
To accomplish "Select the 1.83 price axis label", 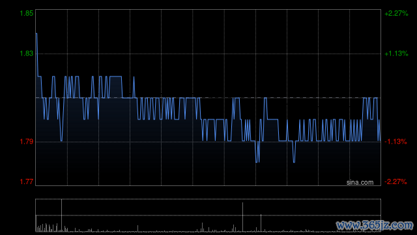I will click(x=27, y=54).
